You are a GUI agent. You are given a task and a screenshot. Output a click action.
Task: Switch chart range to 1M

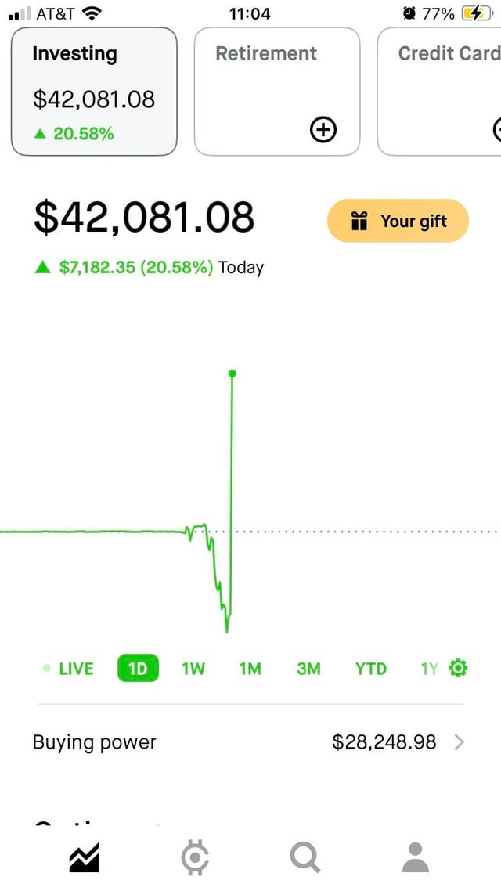(x=250, y=669)
